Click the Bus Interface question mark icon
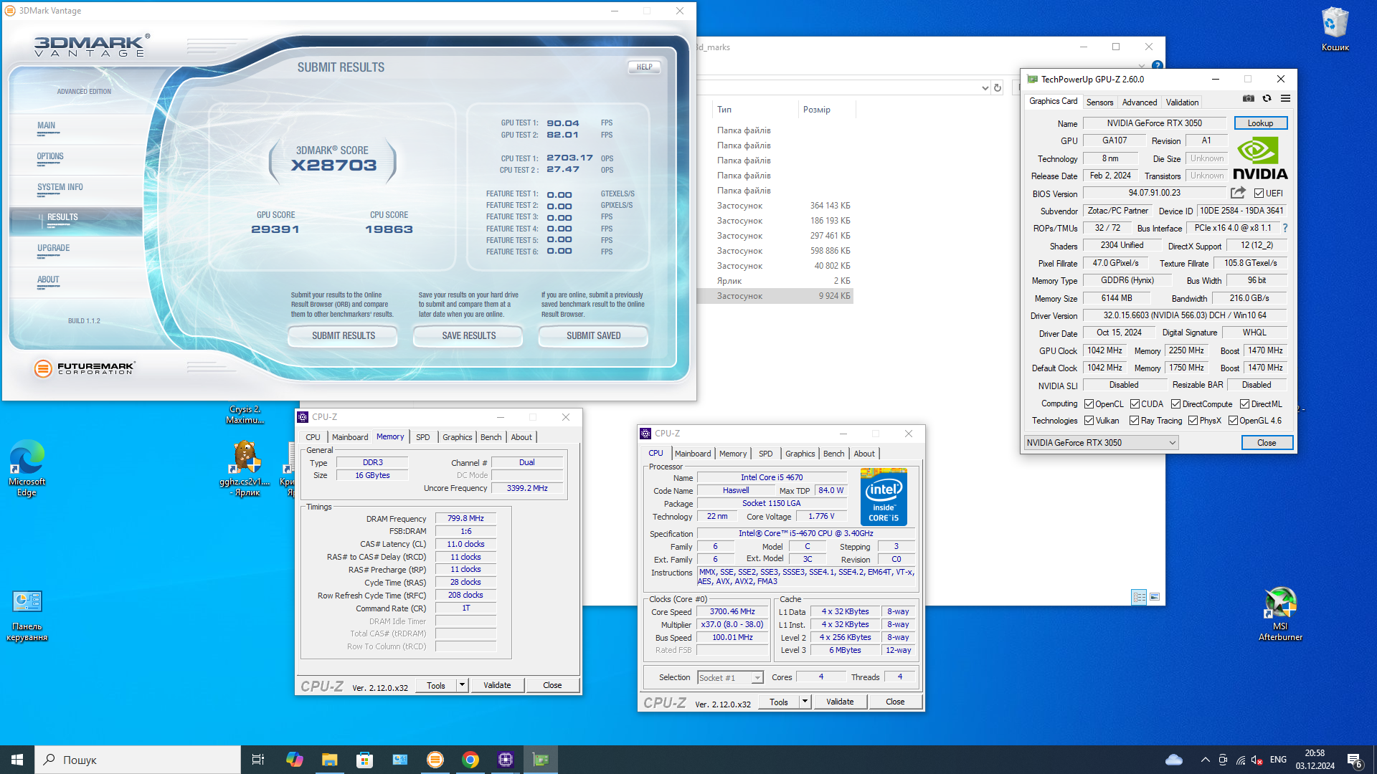 [x=1285, y=228]
